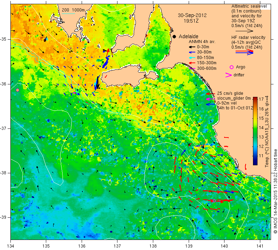Image resolution: width=278 pixels, height=250 pixels.
Task: Click the altimetric velocity black scale arrow
Action: (244, 31)
